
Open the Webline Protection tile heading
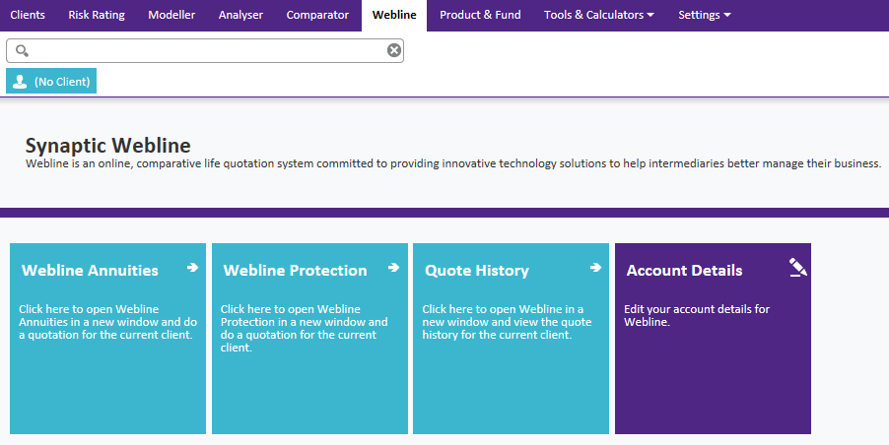point(296,270)
